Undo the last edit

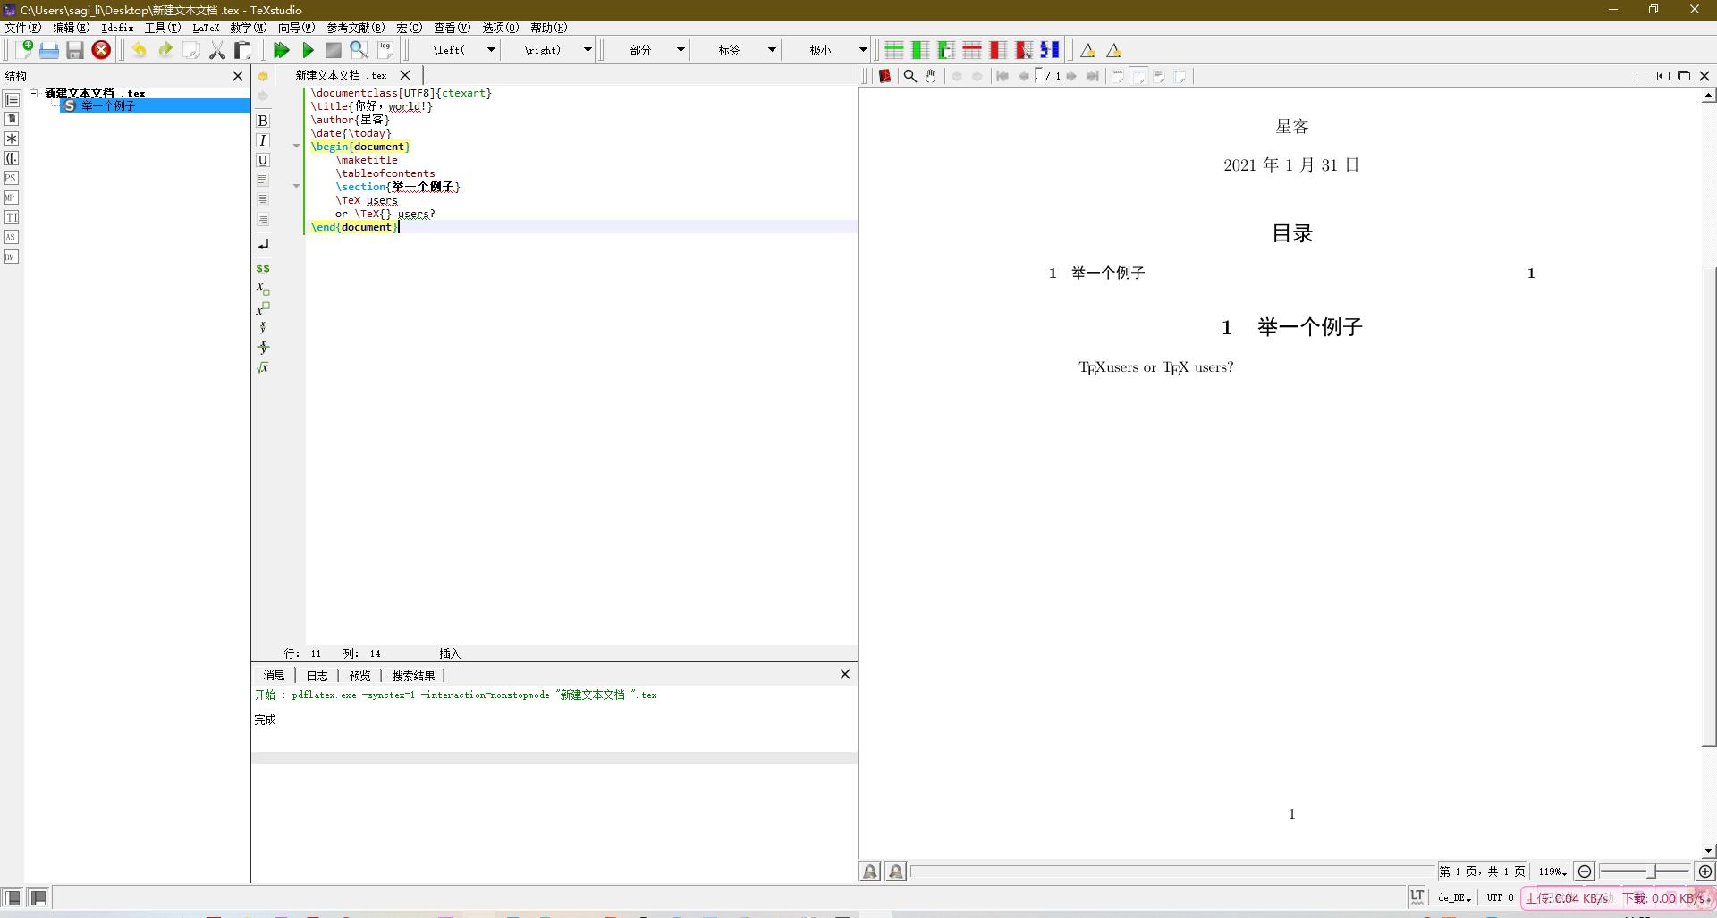tap(139, 50)
